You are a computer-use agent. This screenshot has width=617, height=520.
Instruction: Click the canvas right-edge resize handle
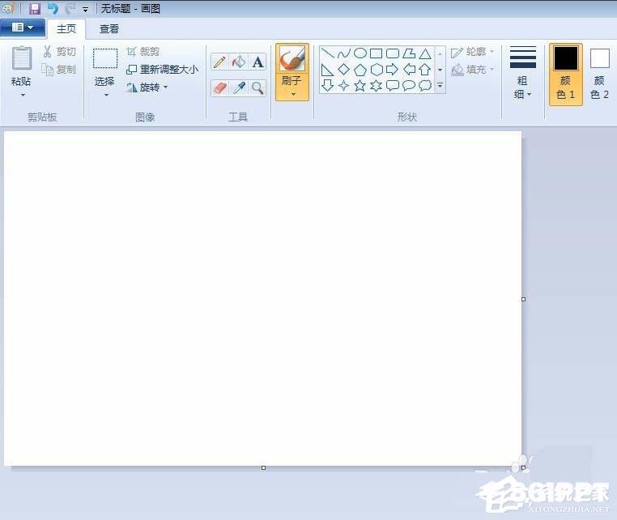click(523, 299)
